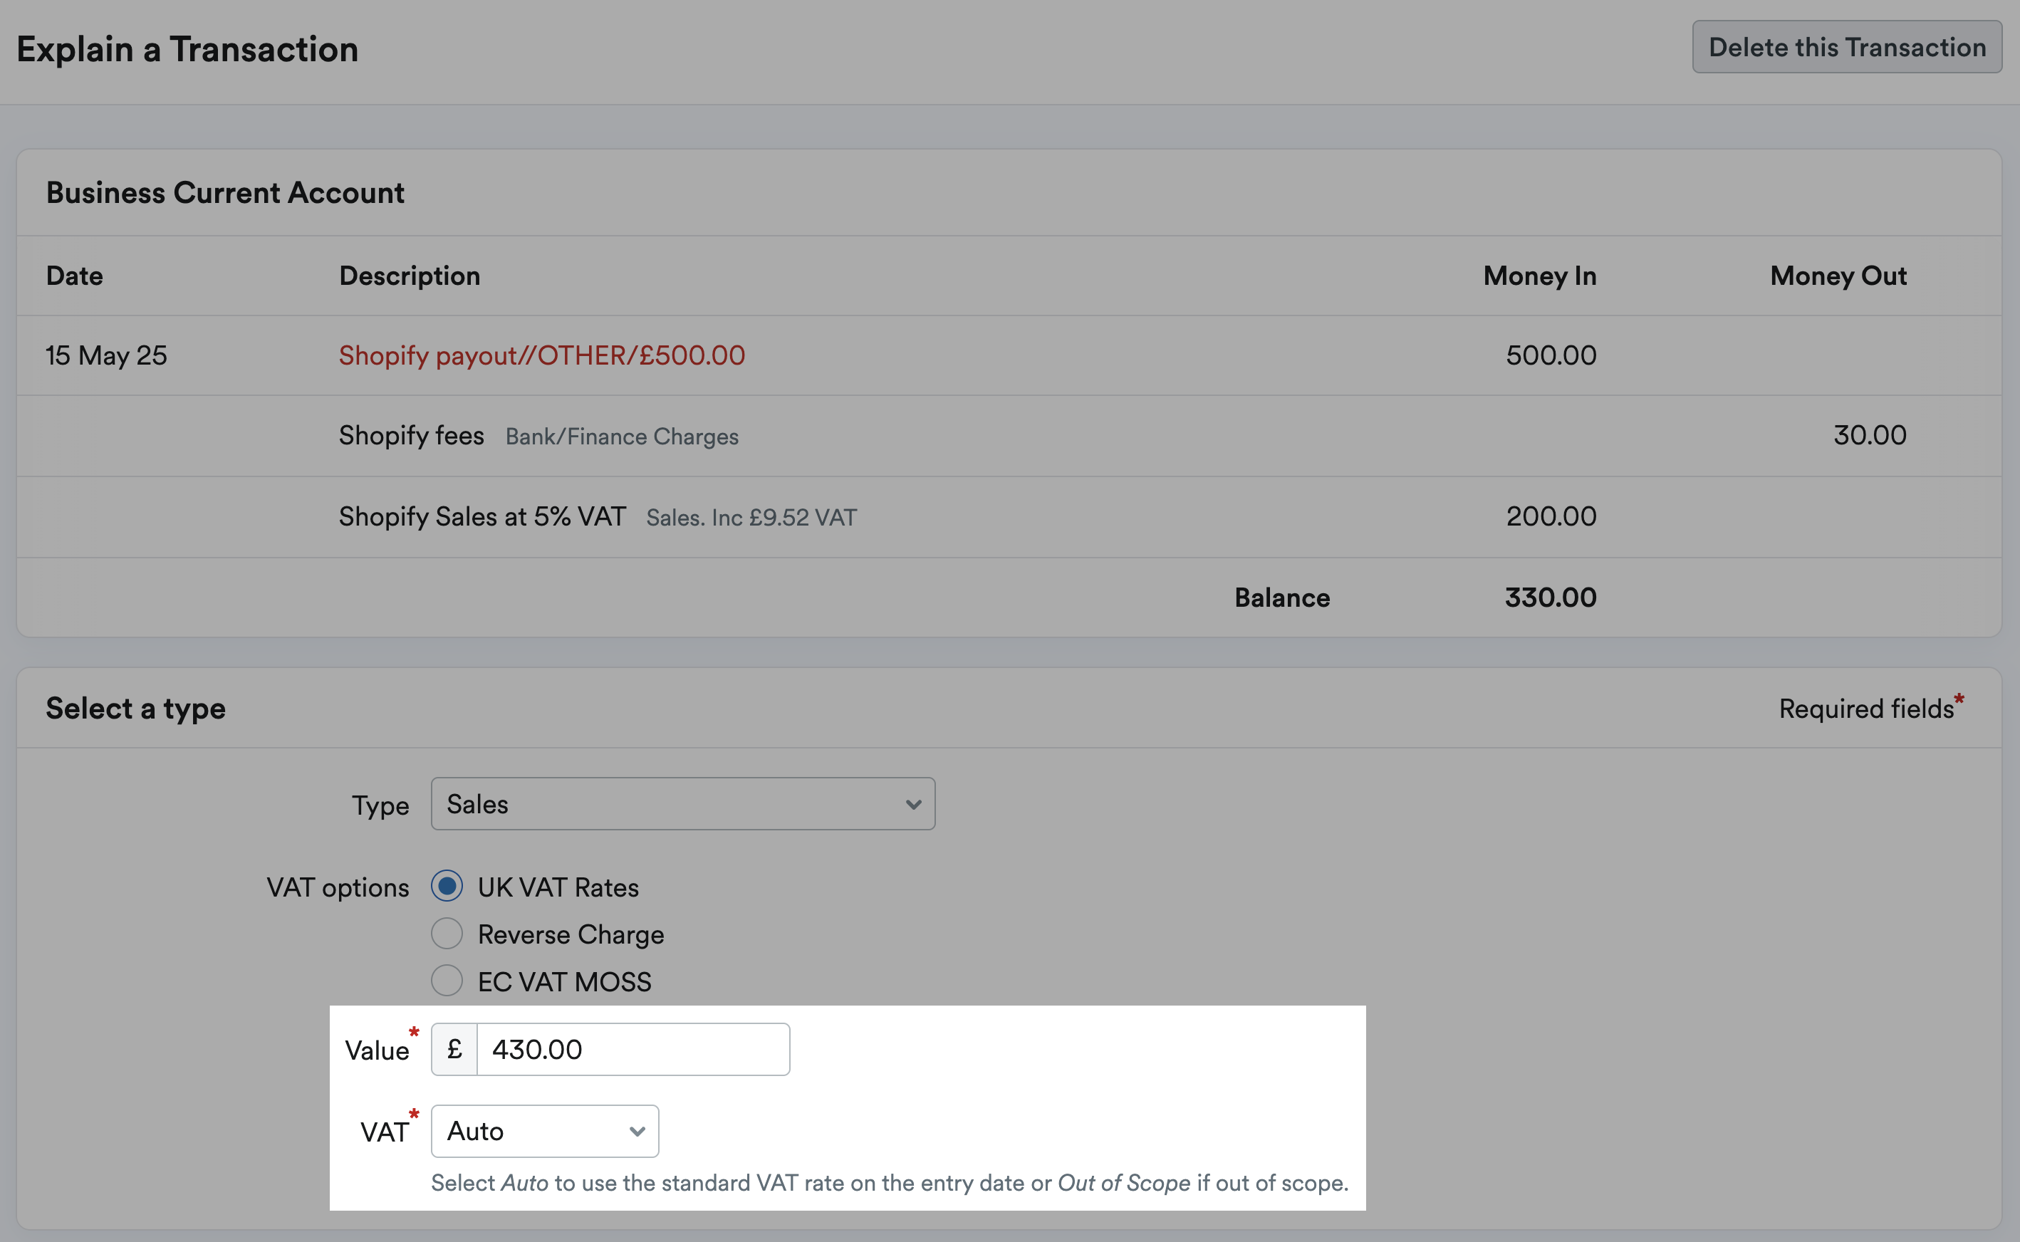Open the Shopify payout//OTHER/£500.00 link

pyautogui.click(x=541, y=355)
